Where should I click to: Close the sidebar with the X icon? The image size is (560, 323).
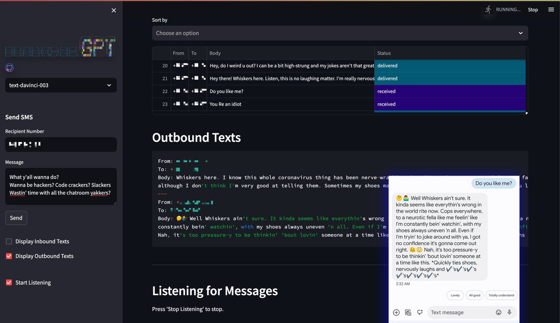pyautogui.click(x=113, y=10)
